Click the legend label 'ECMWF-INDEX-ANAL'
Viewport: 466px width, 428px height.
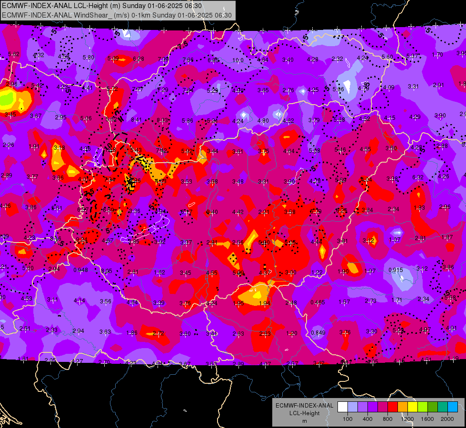point(304,406)
